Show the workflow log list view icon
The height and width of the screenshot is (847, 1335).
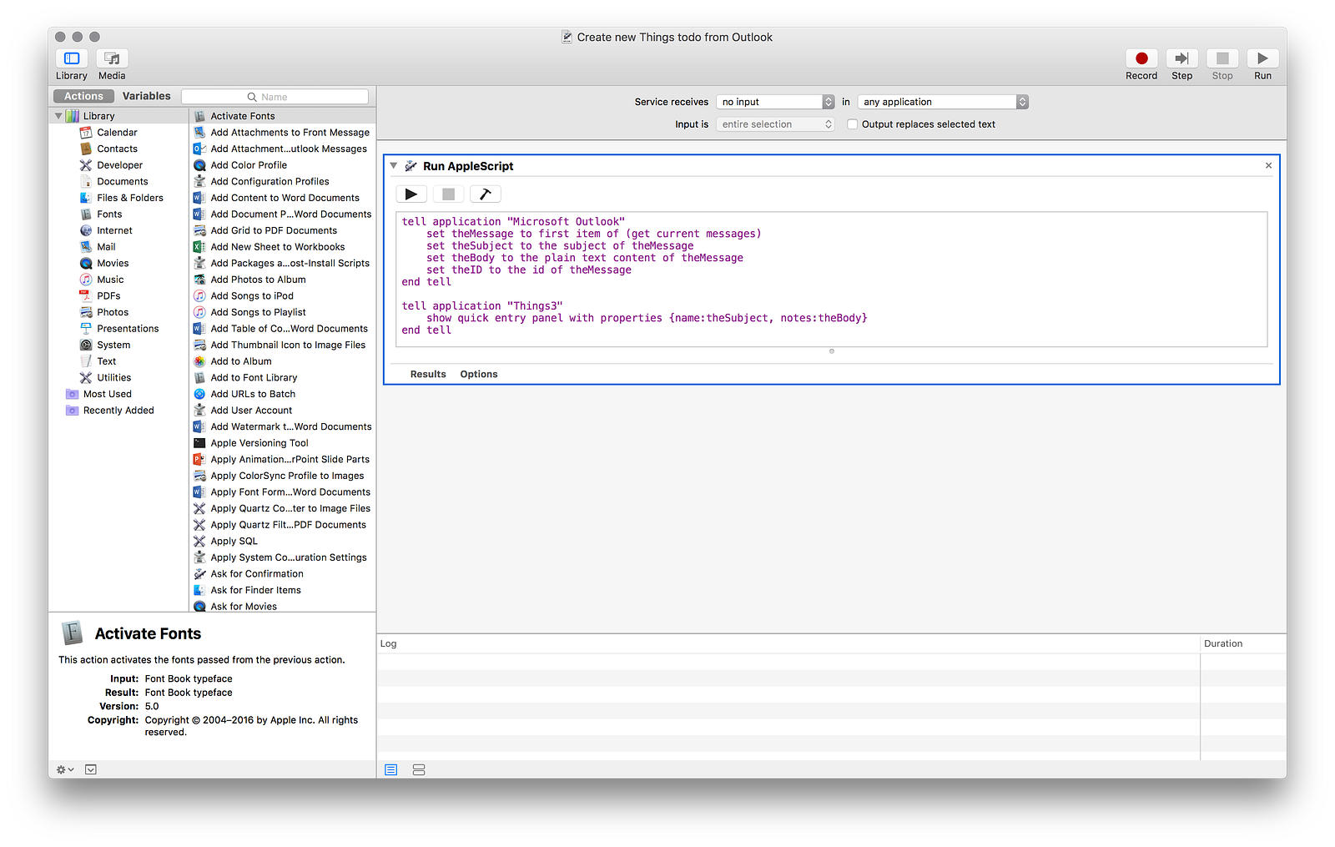391,769
